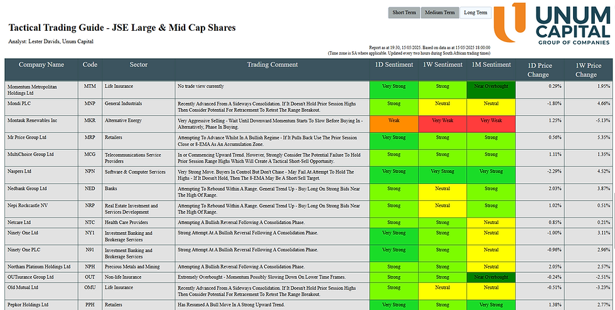The width and height of the screenshot is (615, 310).
Task: Click Montauk's 'Very Aggressive Selling' comment
Action: pos(270,124)
